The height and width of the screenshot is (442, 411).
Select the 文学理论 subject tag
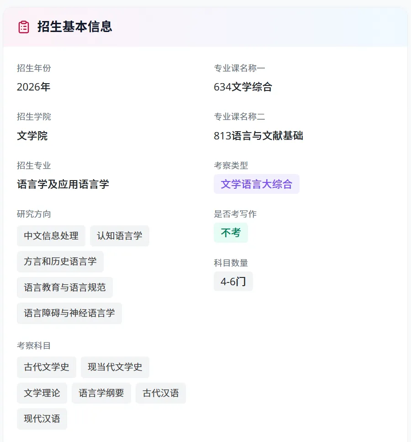coord(42,393)
